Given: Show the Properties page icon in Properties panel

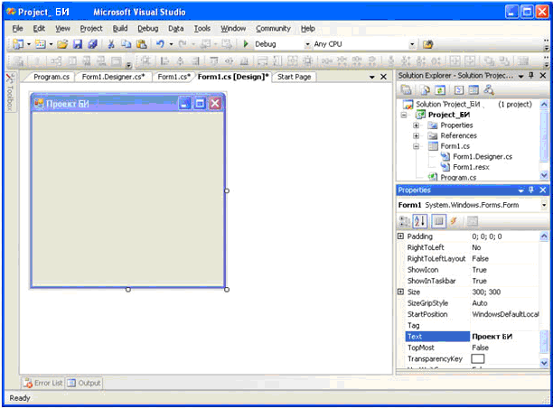Looking at the screenshot, I should click(439, 221).
